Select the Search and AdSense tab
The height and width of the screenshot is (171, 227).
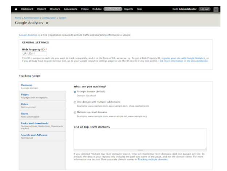pyautogui.click(x=43, y=136)
